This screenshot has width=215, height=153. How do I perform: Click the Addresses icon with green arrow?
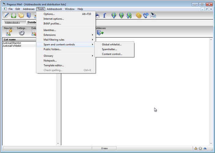(x=100, y=33)
